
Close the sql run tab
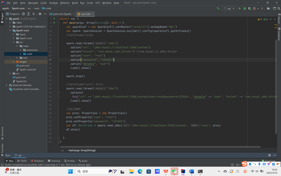tap(23, 155)
